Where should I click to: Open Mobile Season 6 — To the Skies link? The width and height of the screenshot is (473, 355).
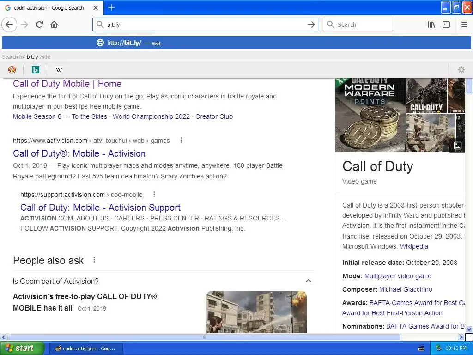60,116
